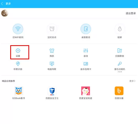Open 百度安全卫士 shield app icon
This screenshot has width=138, height=124.
coord(52,91)
